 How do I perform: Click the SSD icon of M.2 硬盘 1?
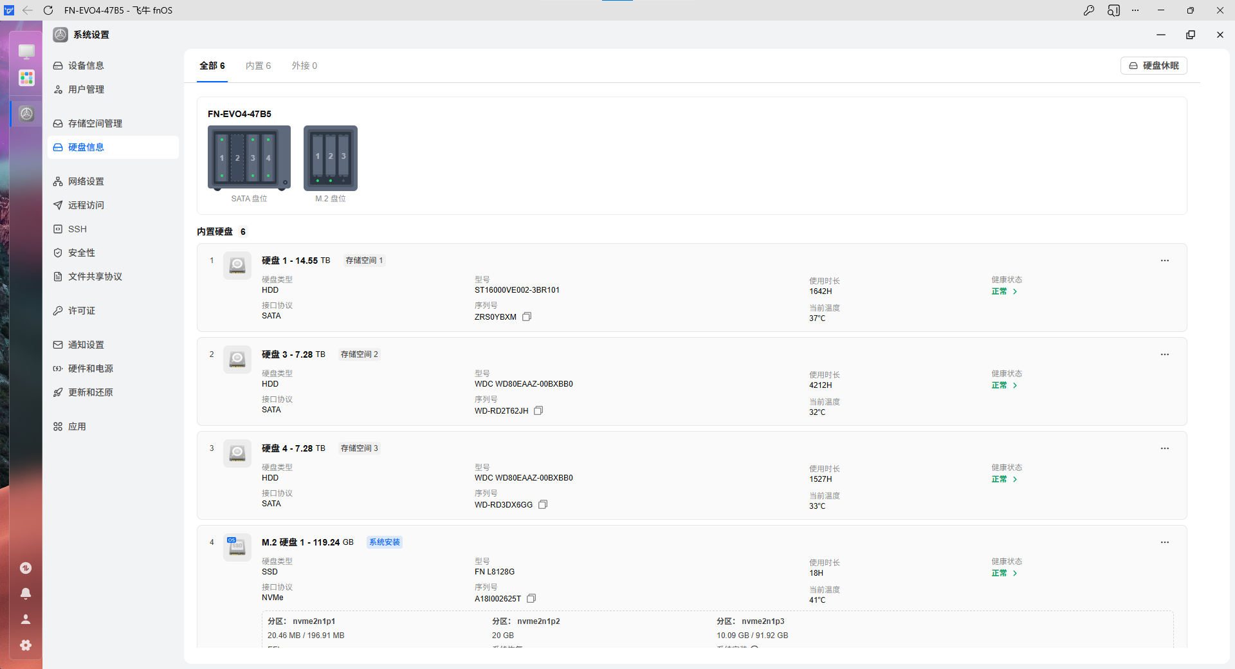(237, 547)
